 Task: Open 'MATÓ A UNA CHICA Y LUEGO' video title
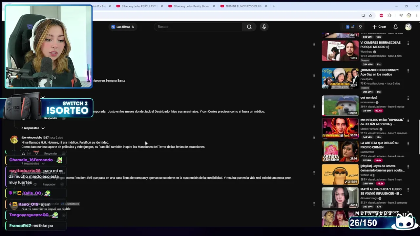[x=381, y=191]
